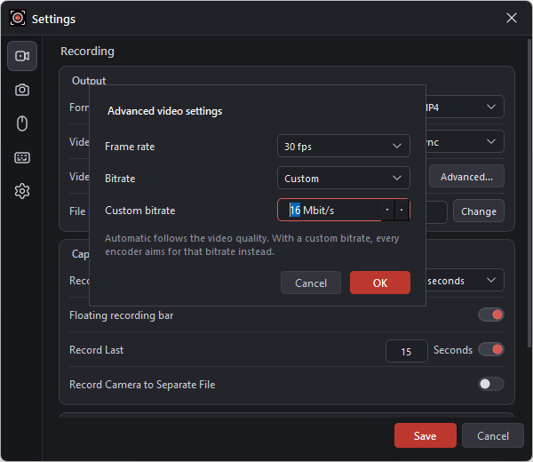Open the Format MP4 dropdown

(465, 108)
